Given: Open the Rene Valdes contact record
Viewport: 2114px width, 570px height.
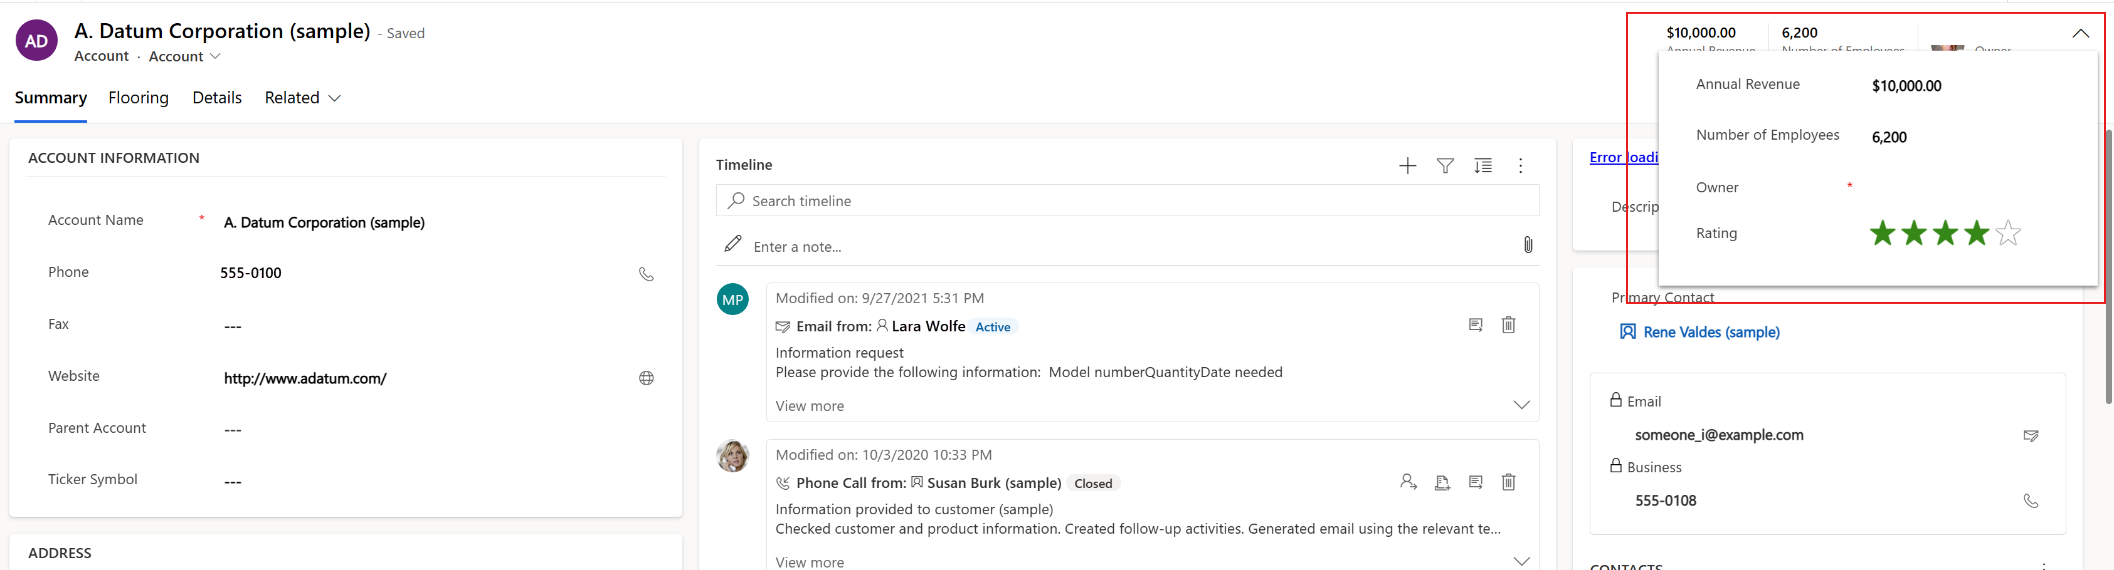Looking at the screenshot, I should pos(1711,331).
